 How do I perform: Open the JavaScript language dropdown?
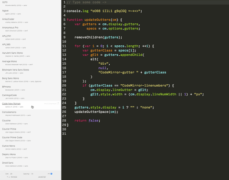point(42,177)
